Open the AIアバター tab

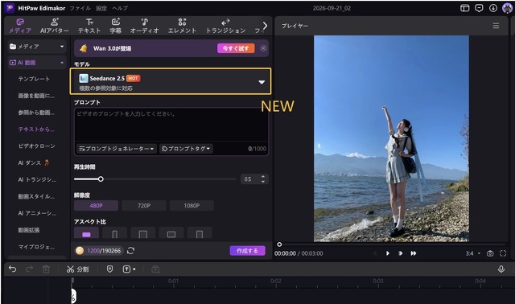(x=55, y=26)
